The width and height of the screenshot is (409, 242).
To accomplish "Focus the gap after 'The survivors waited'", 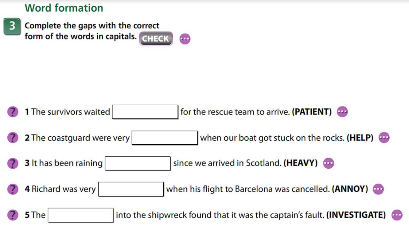I will (145, 112).
